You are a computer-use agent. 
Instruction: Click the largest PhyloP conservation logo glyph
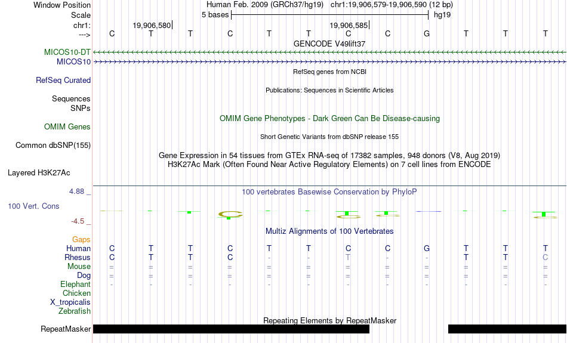230,215
